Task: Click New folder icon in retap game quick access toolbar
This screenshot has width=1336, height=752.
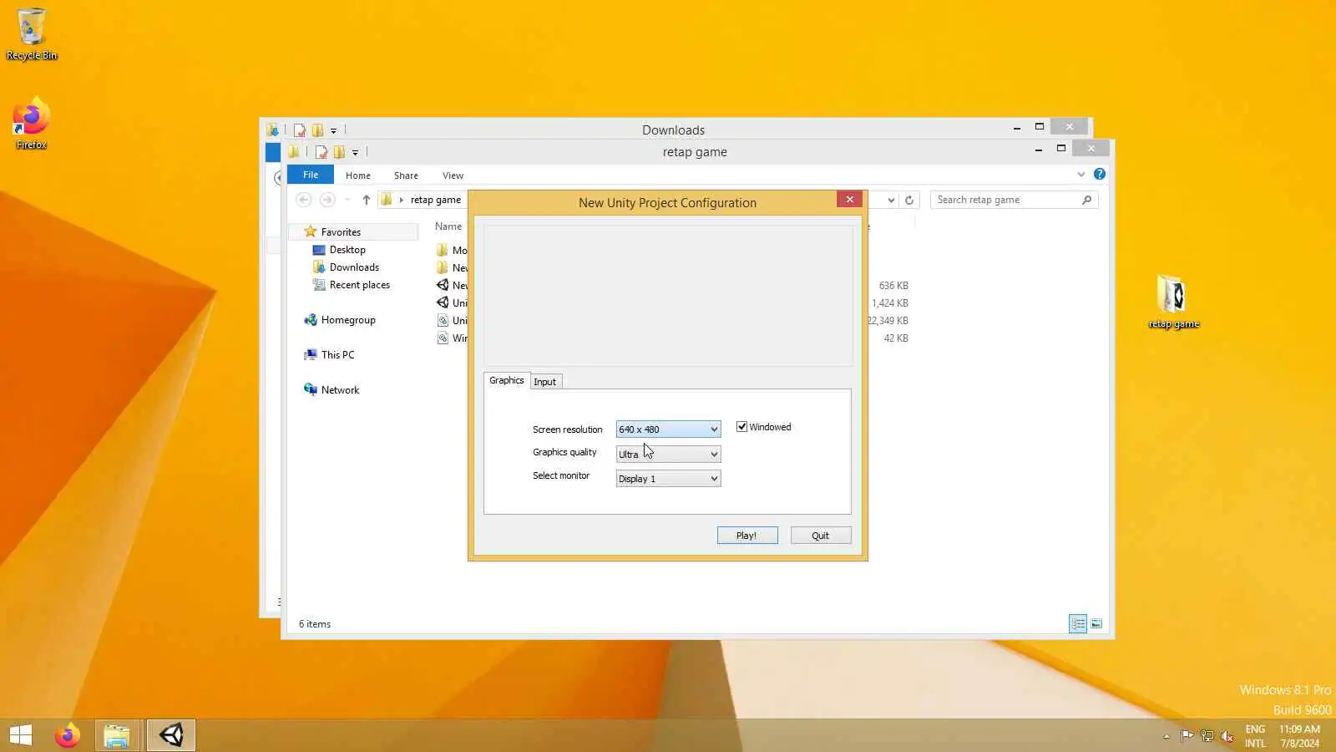Action: click(339, 152)
